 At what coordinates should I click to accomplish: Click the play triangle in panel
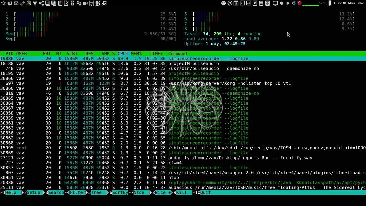tap(288, 3)
